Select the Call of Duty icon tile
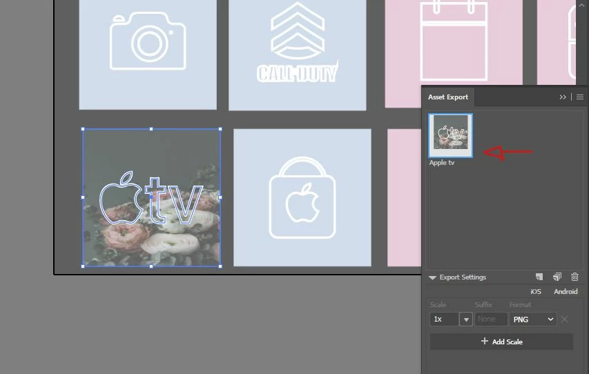The width and height of the screenshot is (589, 374). [x=297, y=55]
